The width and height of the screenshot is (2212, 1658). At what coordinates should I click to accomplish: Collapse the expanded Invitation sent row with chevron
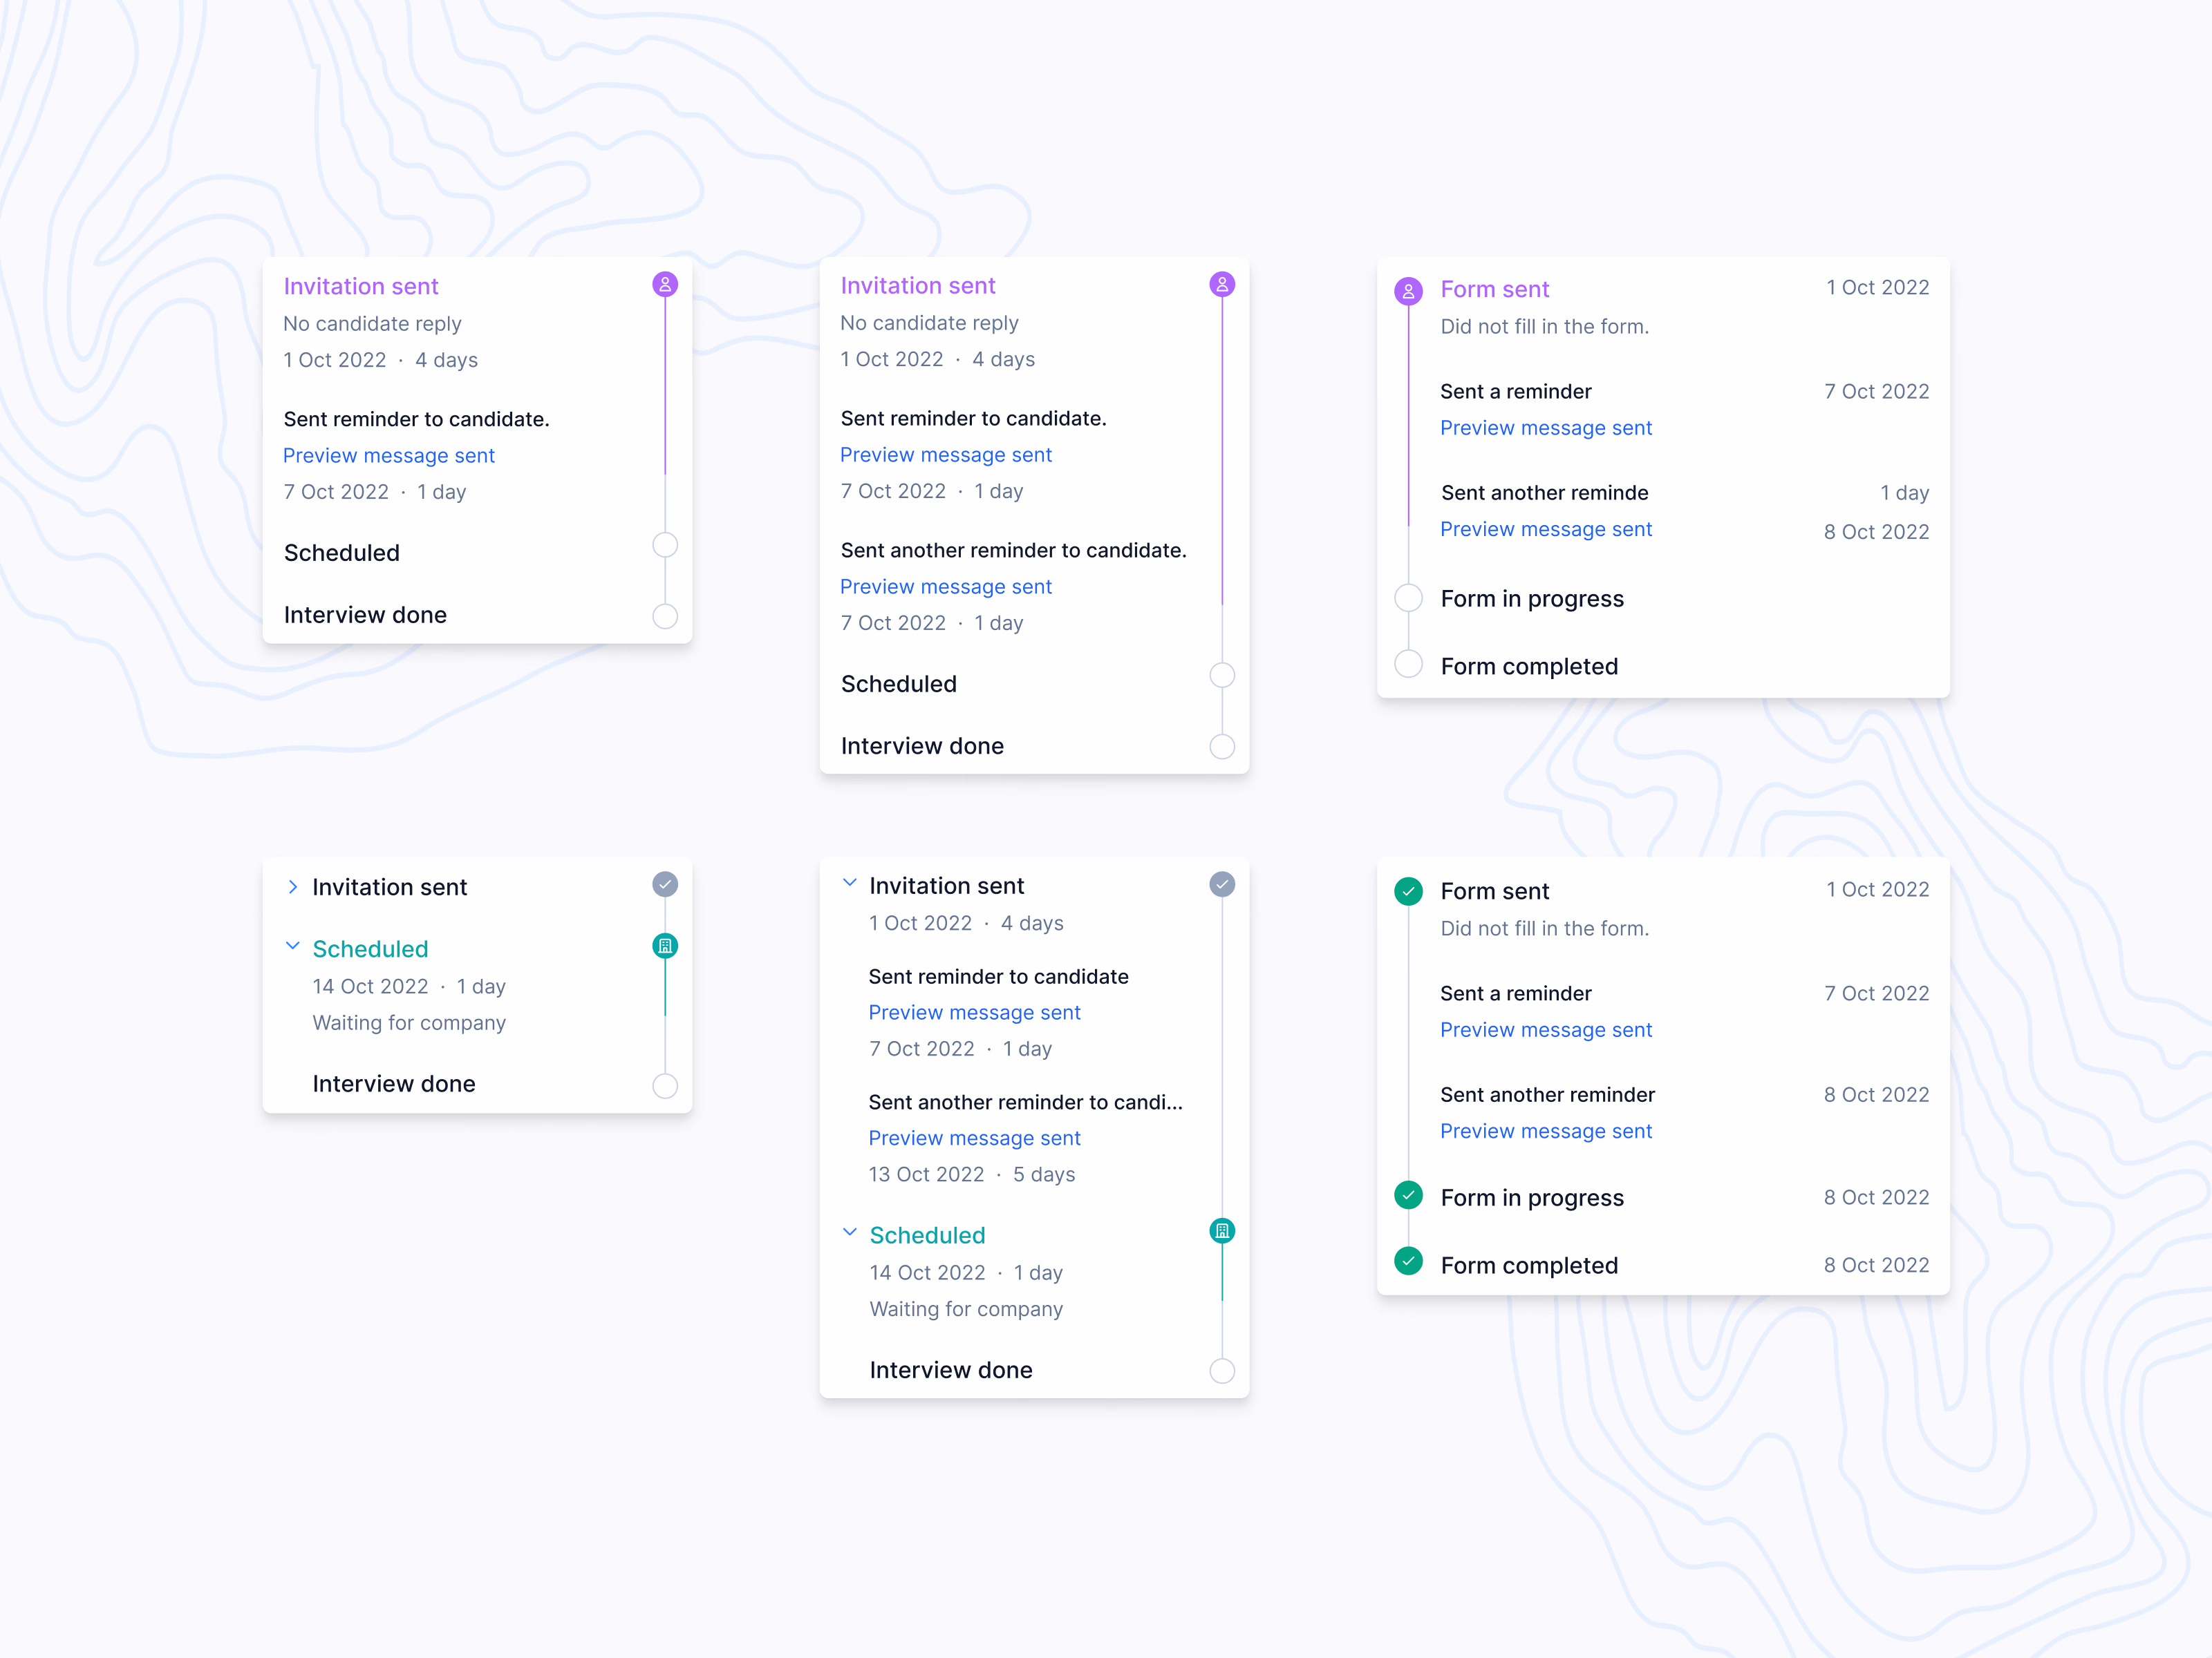(x=849, y=882)
